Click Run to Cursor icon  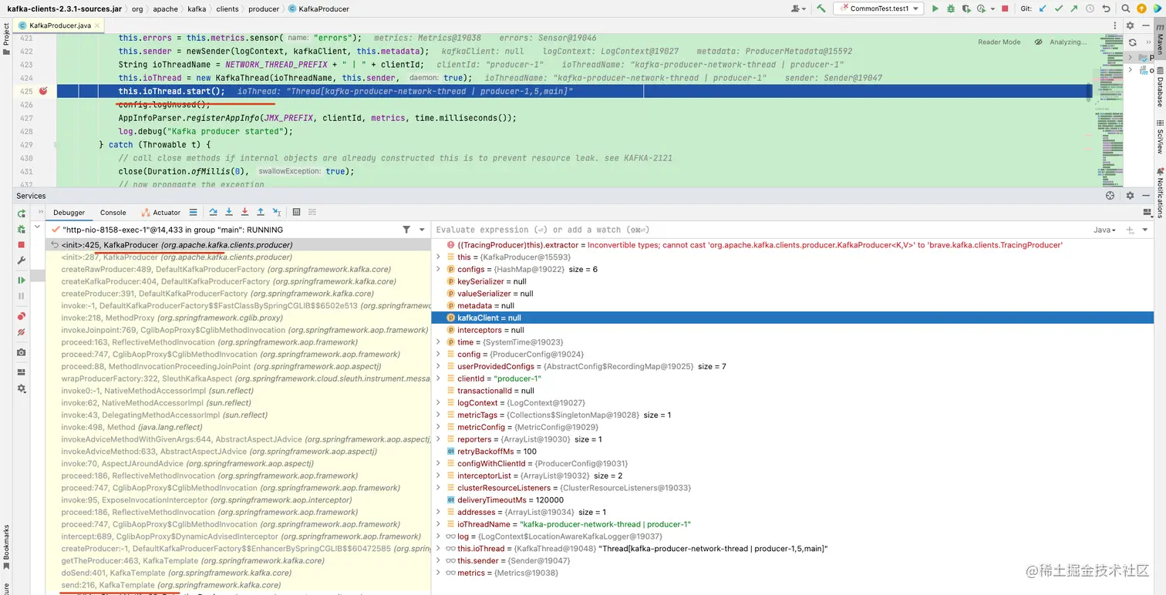coord(276,212)
